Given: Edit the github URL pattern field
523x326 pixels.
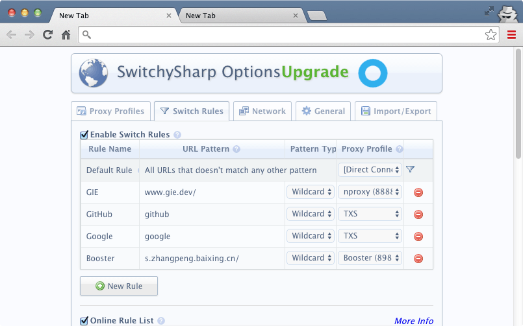Looking at the screenshot, I should point(212,215).
